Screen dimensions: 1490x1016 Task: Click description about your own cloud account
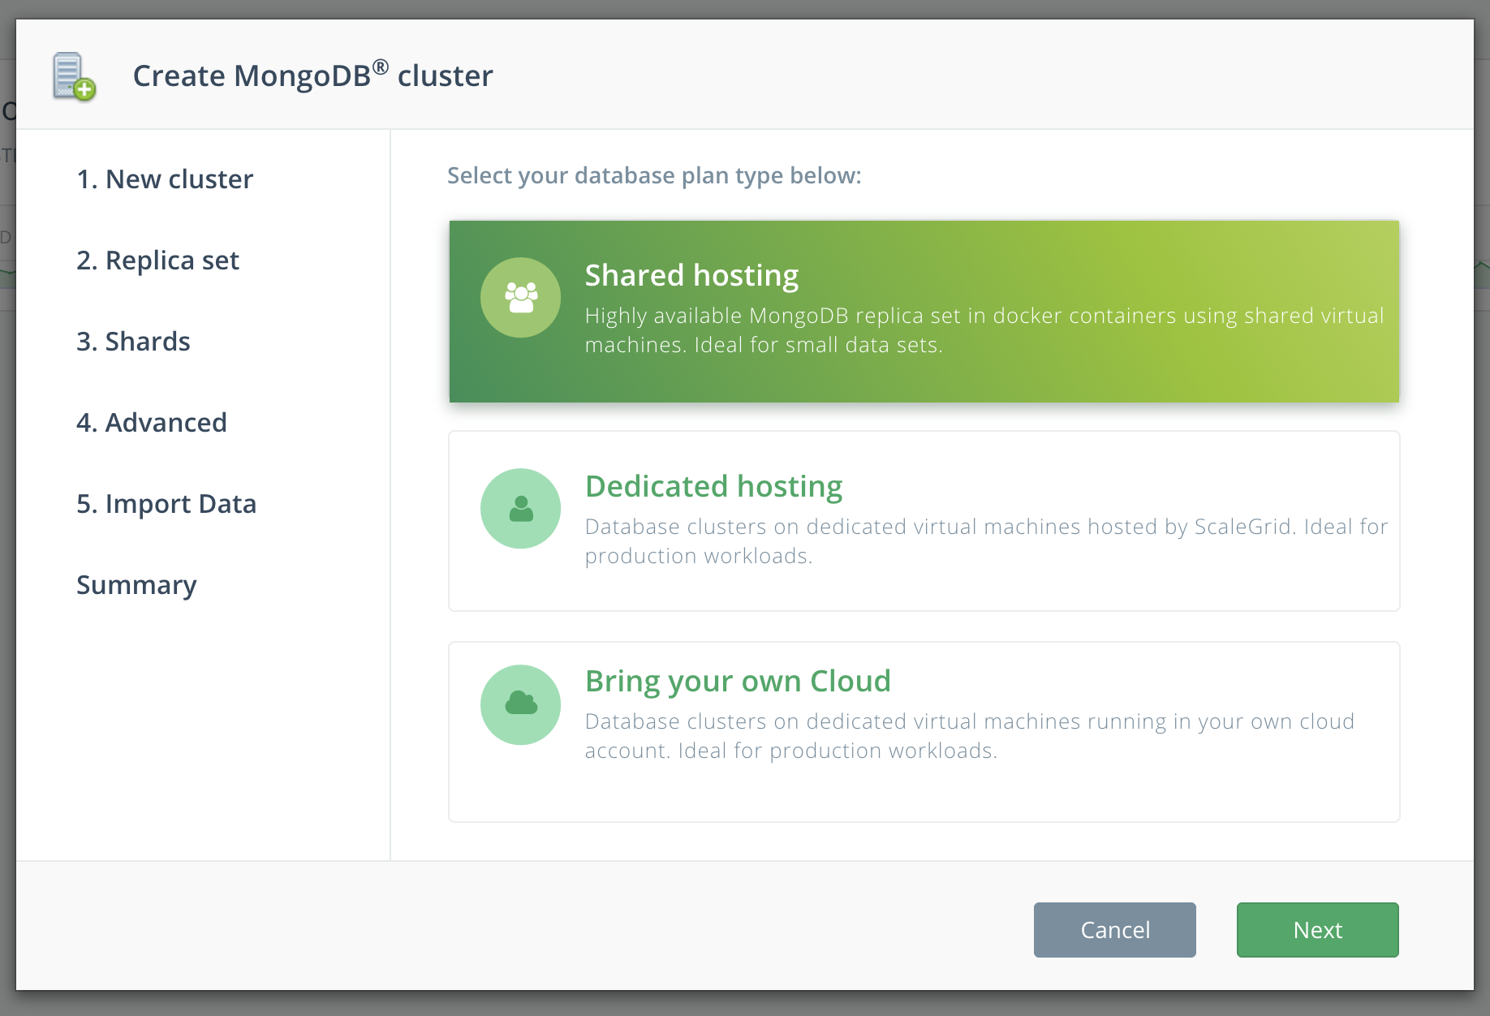(970, 736)
